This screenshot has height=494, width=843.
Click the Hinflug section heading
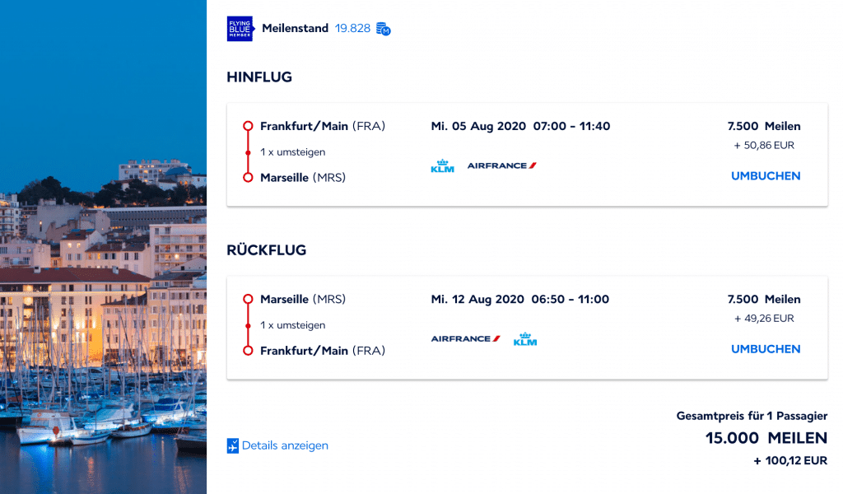(x=259, y=77)
